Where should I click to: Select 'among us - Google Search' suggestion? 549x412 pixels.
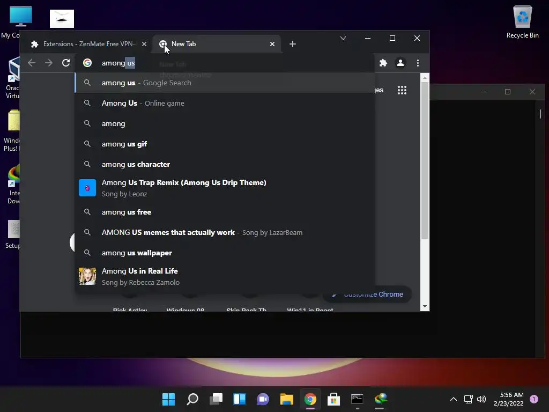(225, 83)
